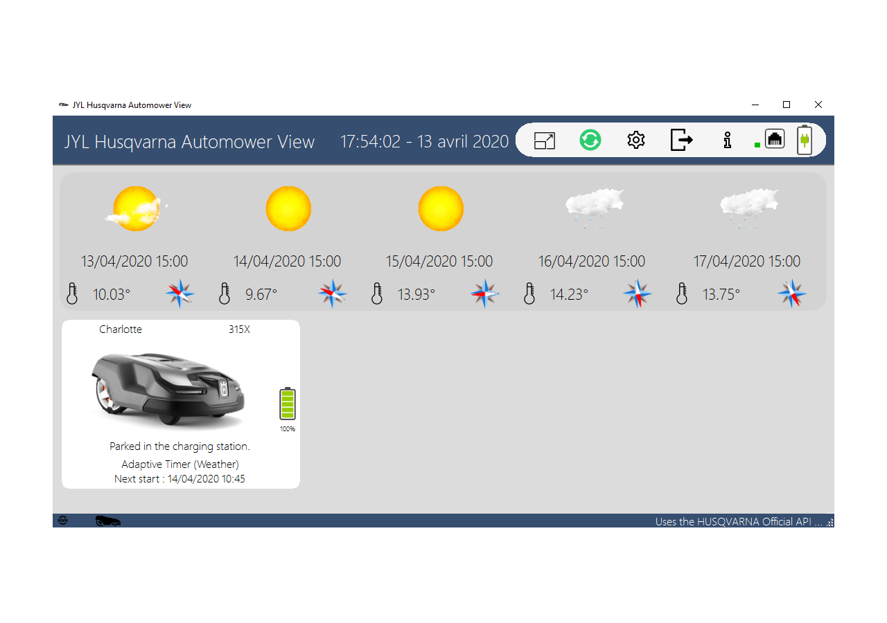
Task: Click the wind compass for 13/04/2020
Action: pos(180,294)
